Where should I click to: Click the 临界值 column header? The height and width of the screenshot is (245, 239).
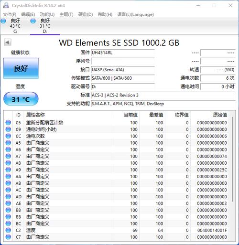(178, 115)
